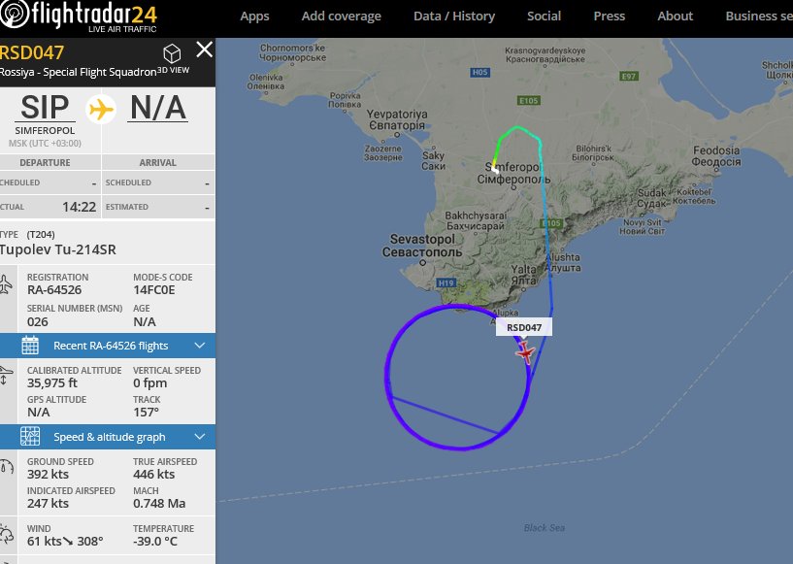Click the calendar icon for recent flights
The image size is (793, 564).
coord(30,346)
